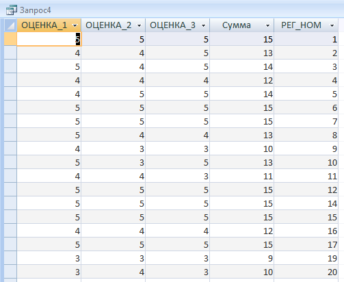Screen dimensions: 344x282
Task: Select the row with РЕГ_НОМ 9
Action: coord(10,149)
